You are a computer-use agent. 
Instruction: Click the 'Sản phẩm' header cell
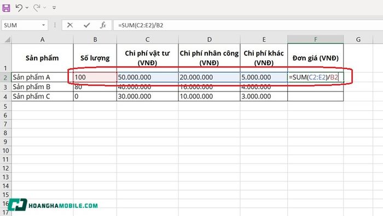click(43, 58)
